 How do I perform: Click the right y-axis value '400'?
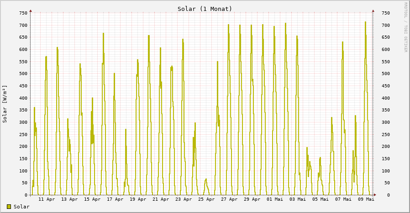pyautogui.click(x=386, y=98)
